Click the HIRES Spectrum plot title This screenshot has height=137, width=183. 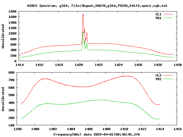click(x=97, y=6)
